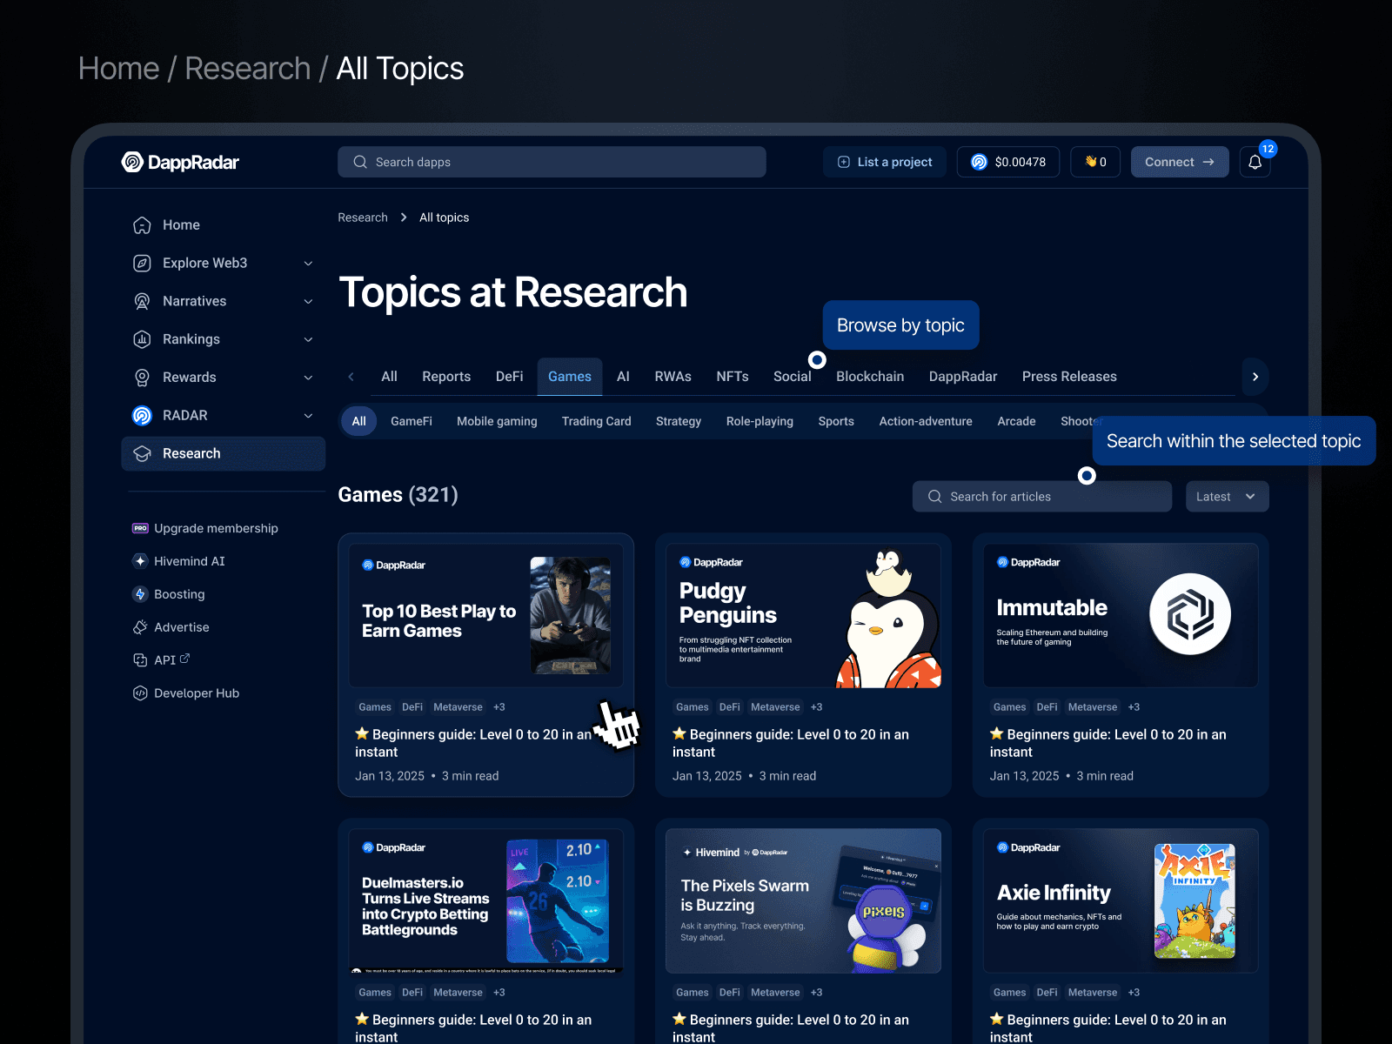The height and width of the screenshot is (1044, 1392).
Task: Switch to the AI topic tab
Action: 623,377
